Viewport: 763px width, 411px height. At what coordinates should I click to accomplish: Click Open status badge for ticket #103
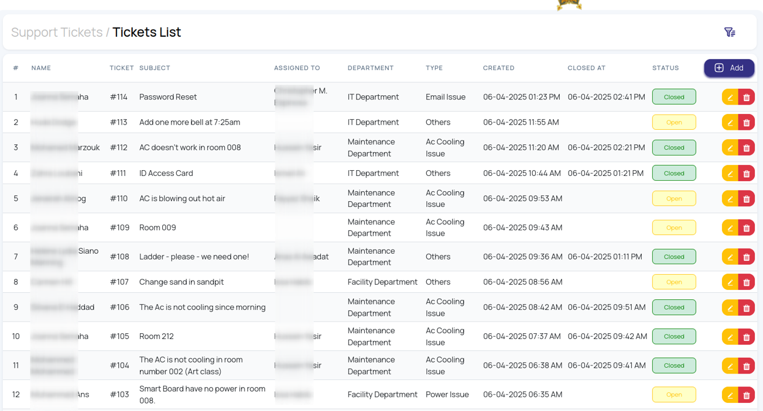[674, 395]
